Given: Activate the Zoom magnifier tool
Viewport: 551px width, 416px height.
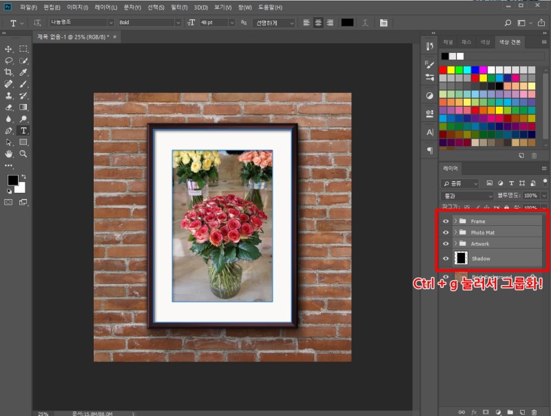Looking at the screenshot, I should [23, 154].
